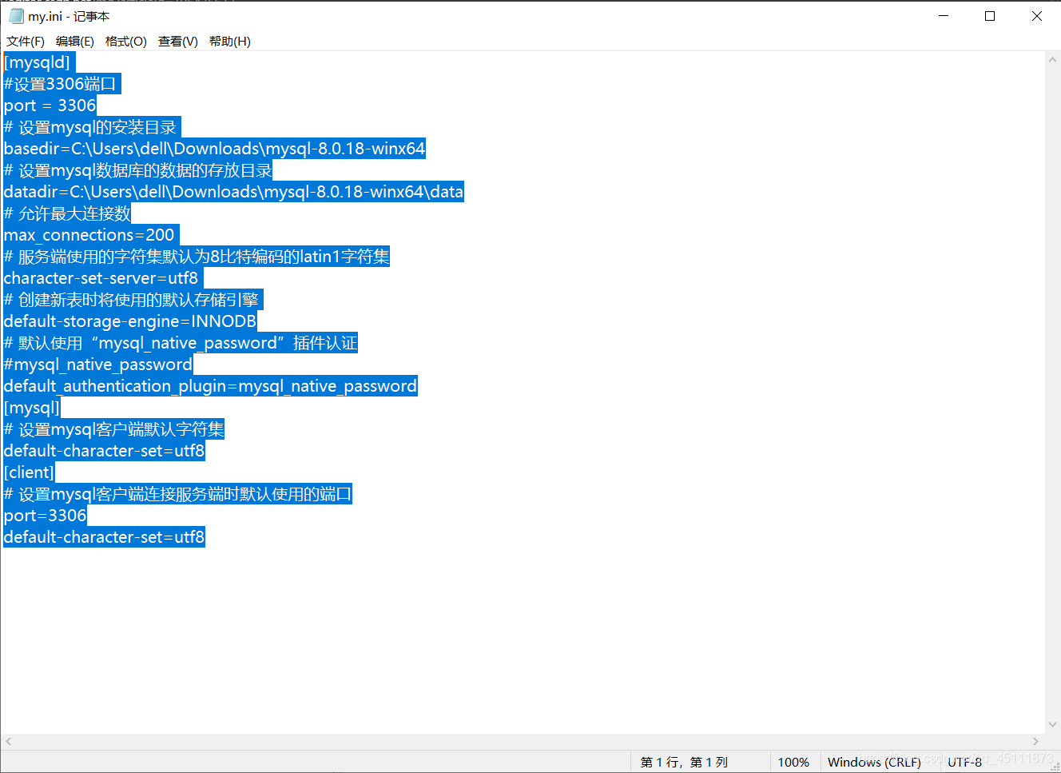The image size is (1061, 773).
Task: Click the 100% zoom indicator in status bar
Action: click(x=793, y=763)
